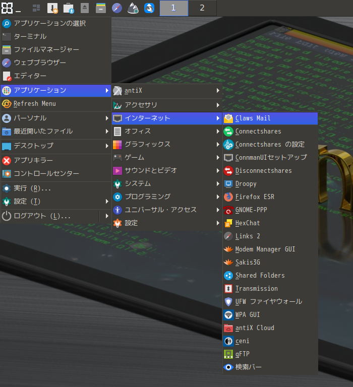Launch ConnmanUIセットアップ entry
Screen dimensions: 353x387
270,158
